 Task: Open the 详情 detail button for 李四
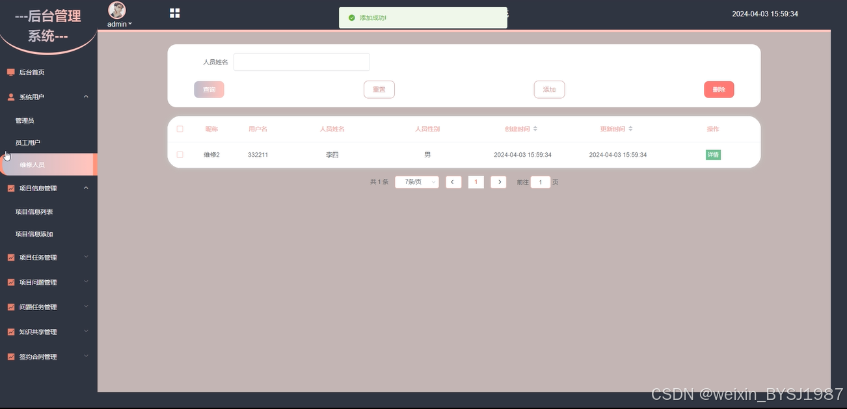pos(712,155)
